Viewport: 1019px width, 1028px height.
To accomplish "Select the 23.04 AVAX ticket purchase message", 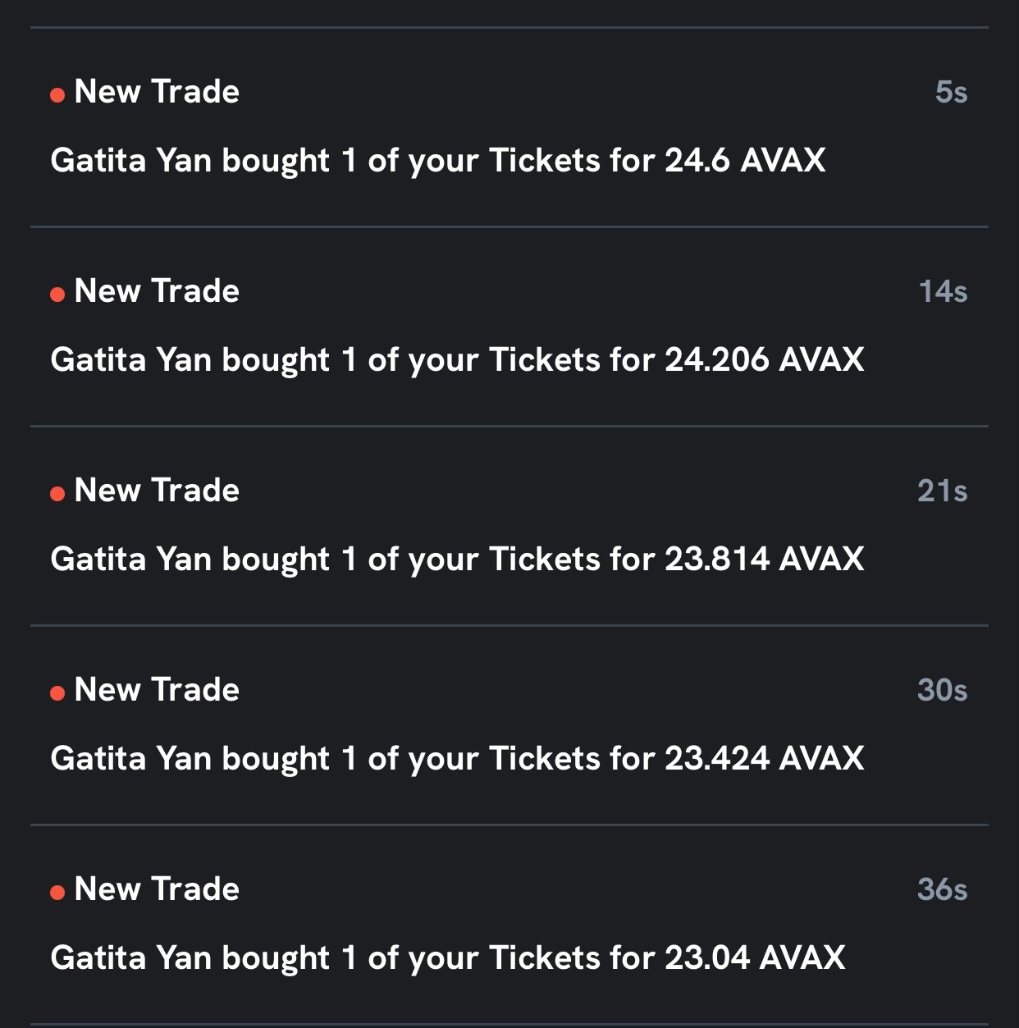I will 447,958.
